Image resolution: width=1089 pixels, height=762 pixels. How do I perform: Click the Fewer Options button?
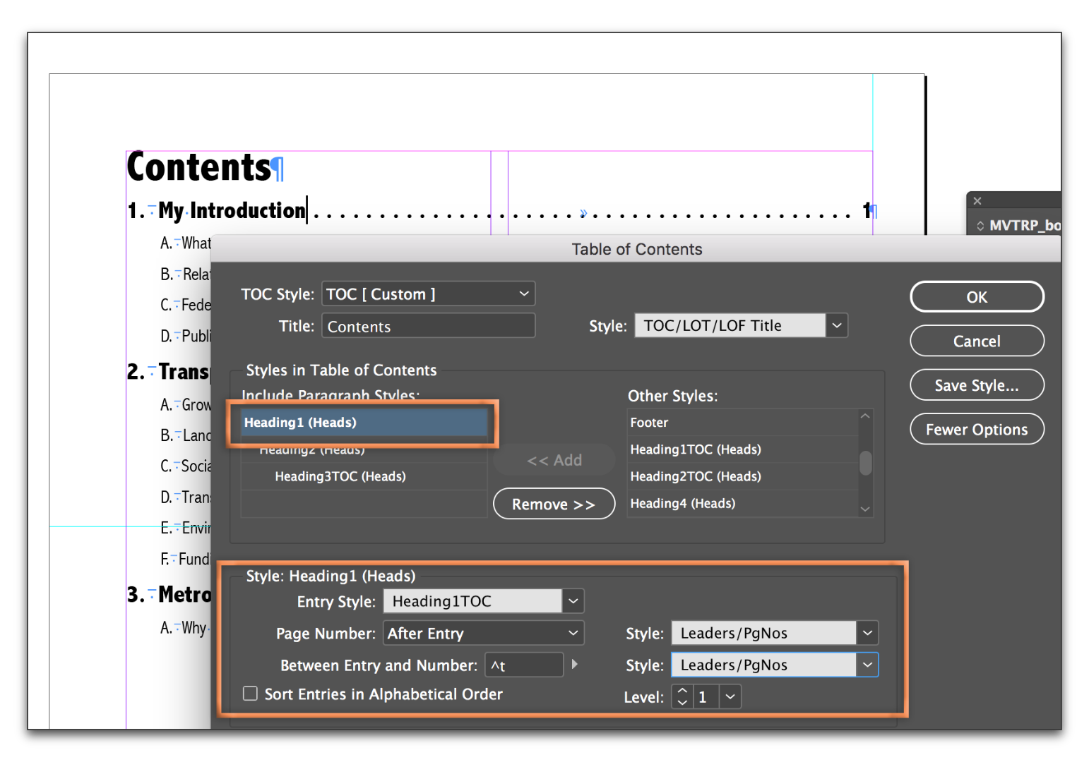[977, 429]
